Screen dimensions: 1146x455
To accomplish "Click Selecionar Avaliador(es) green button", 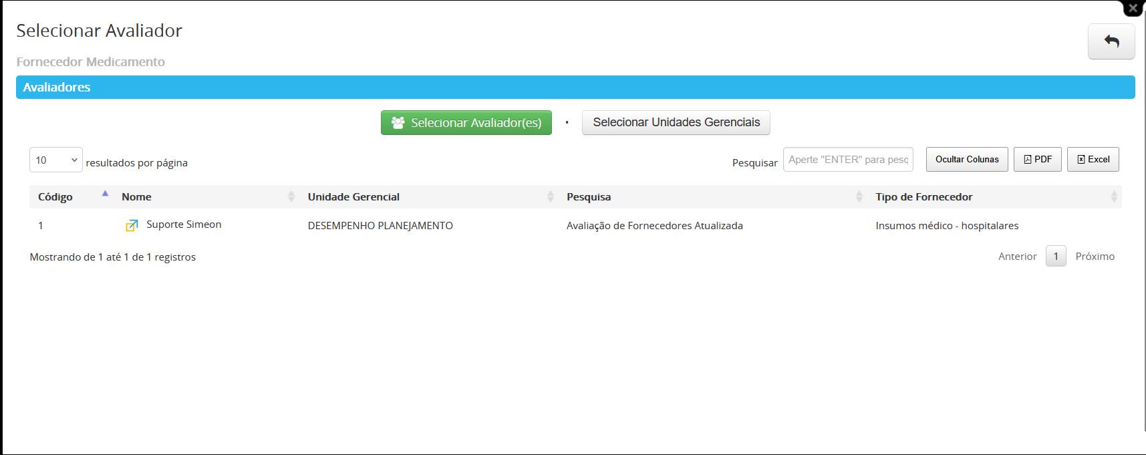I will [x=466, y=123].
